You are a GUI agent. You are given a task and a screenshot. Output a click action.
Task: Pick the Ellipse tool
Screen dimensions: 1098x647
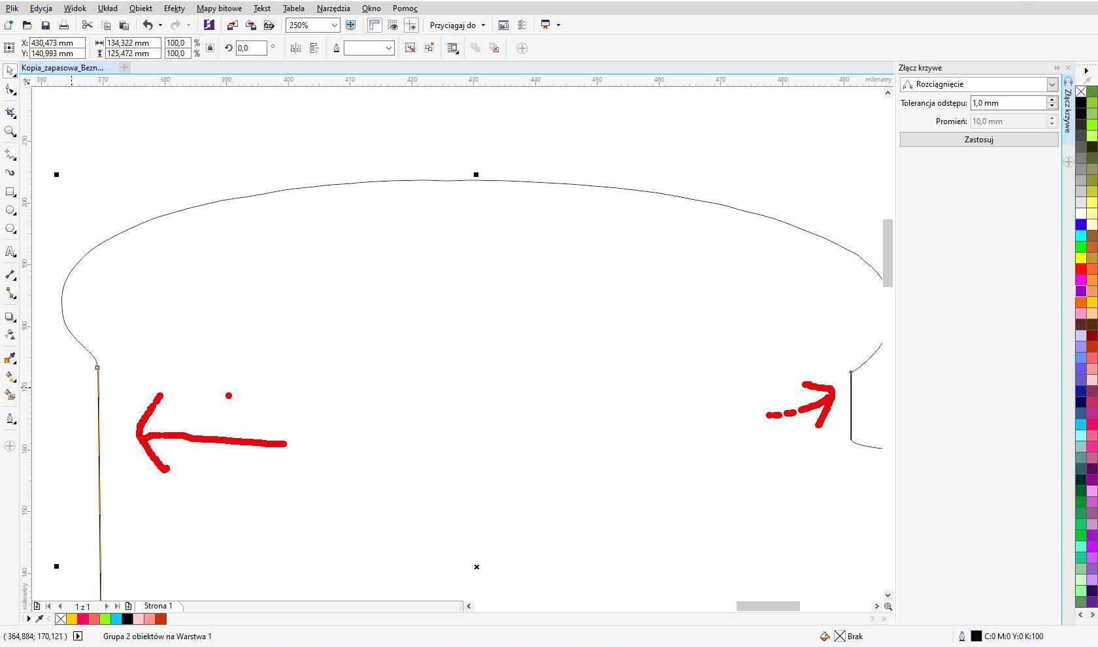[10, 210]
